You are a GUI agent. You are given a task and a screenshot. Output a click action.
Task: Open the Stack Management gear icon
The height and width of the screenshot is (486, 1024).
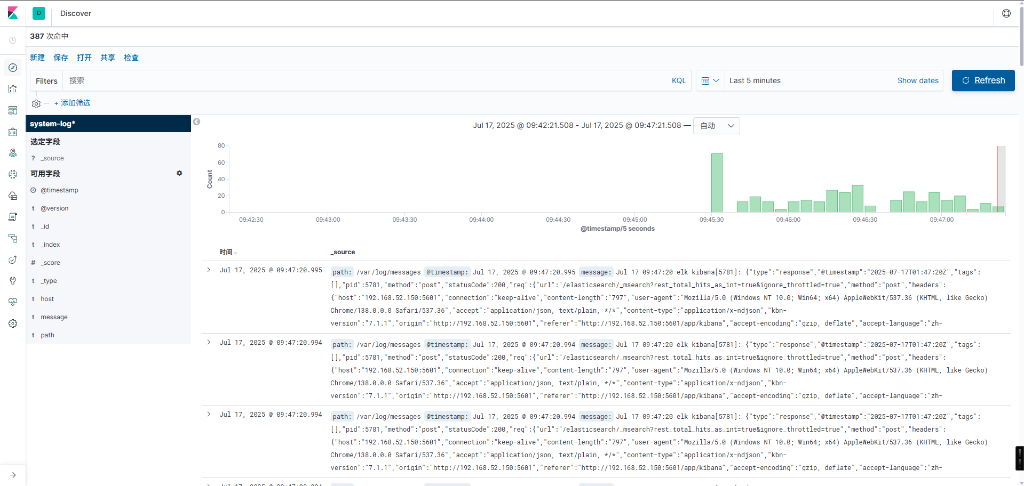pyautogui.click(x=13, y=323)
